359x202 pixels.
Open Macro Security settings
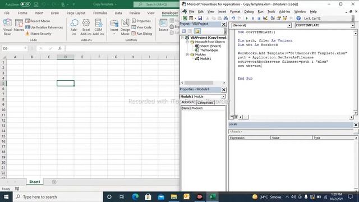pos(38,34)
